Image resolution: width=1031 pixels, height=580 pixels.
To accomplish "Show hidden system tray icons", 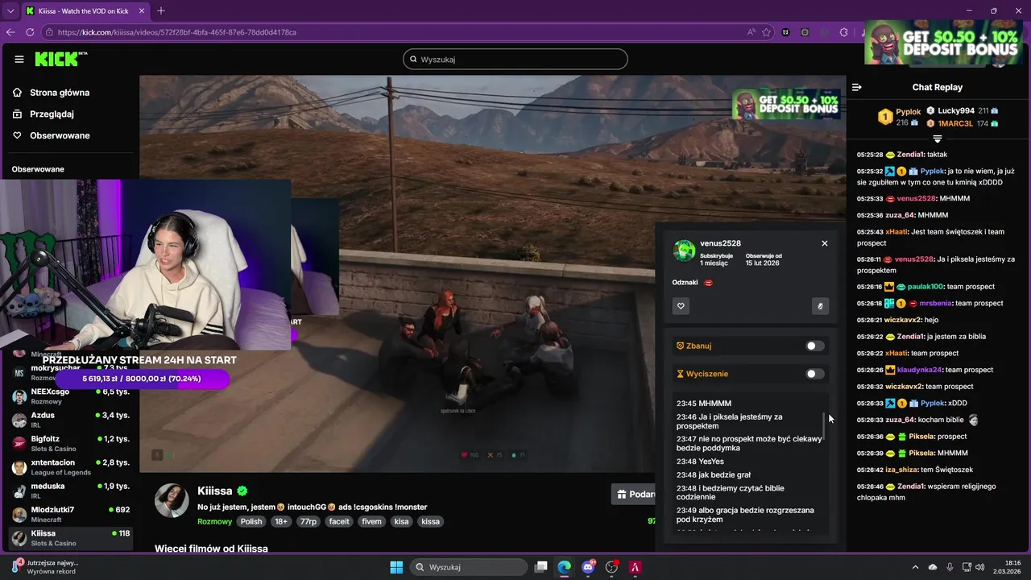I will tap(916, 567).
